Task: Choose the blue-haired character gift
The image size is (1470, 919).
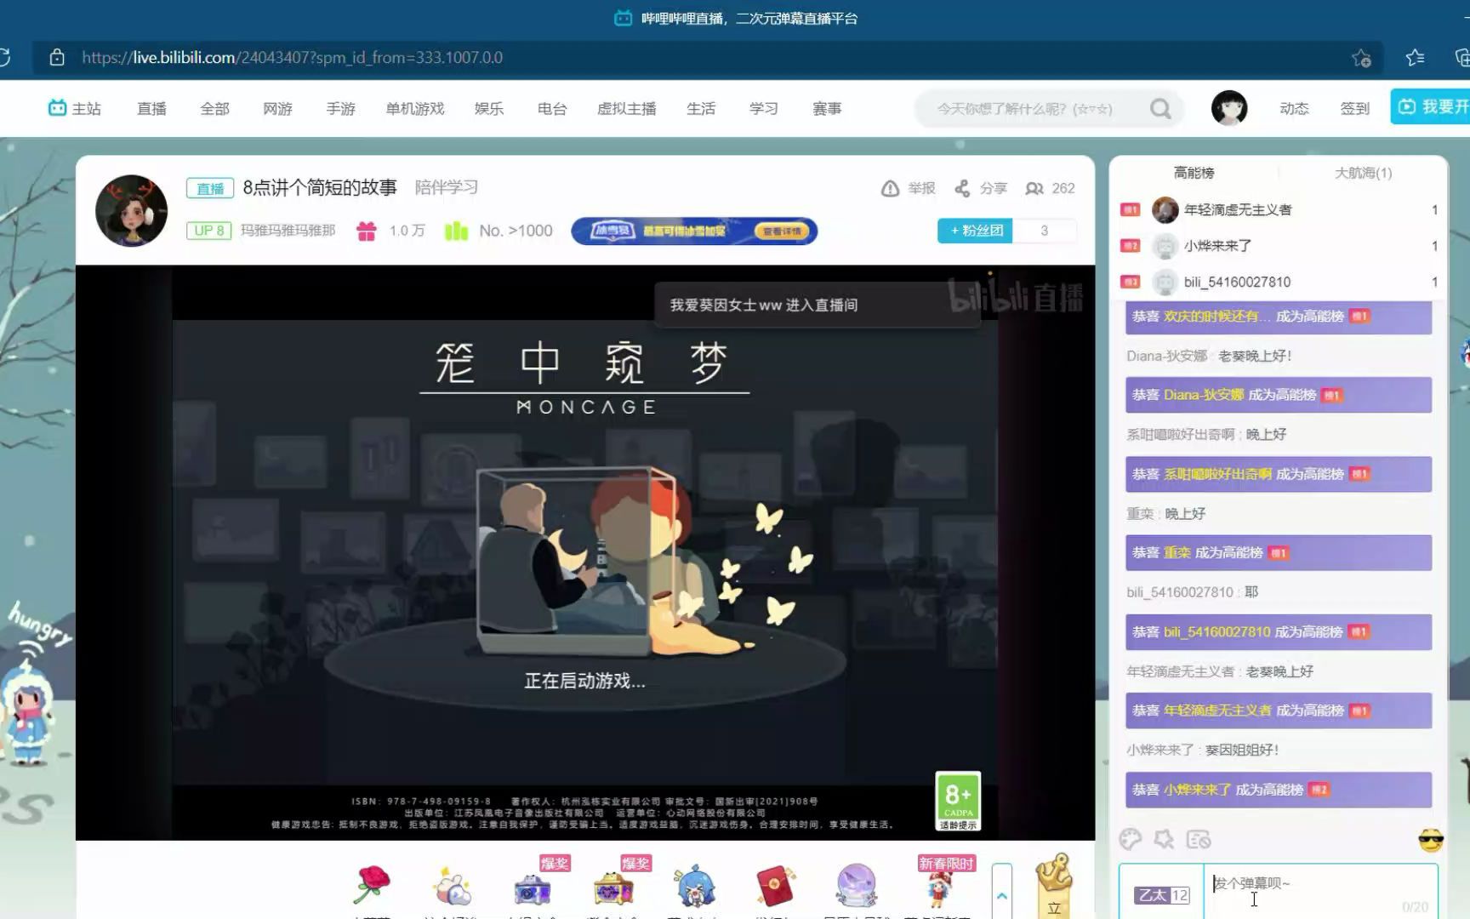Action: coord(695,887)
